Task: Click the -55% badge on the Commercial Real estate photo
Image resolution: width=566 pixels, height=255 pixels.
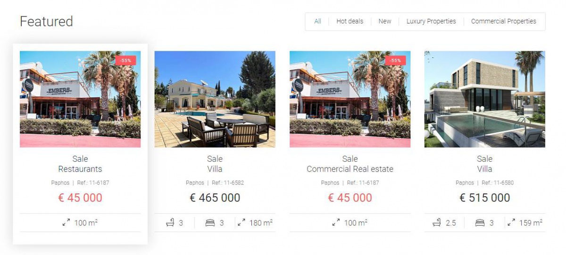Action: click(395, 60)
